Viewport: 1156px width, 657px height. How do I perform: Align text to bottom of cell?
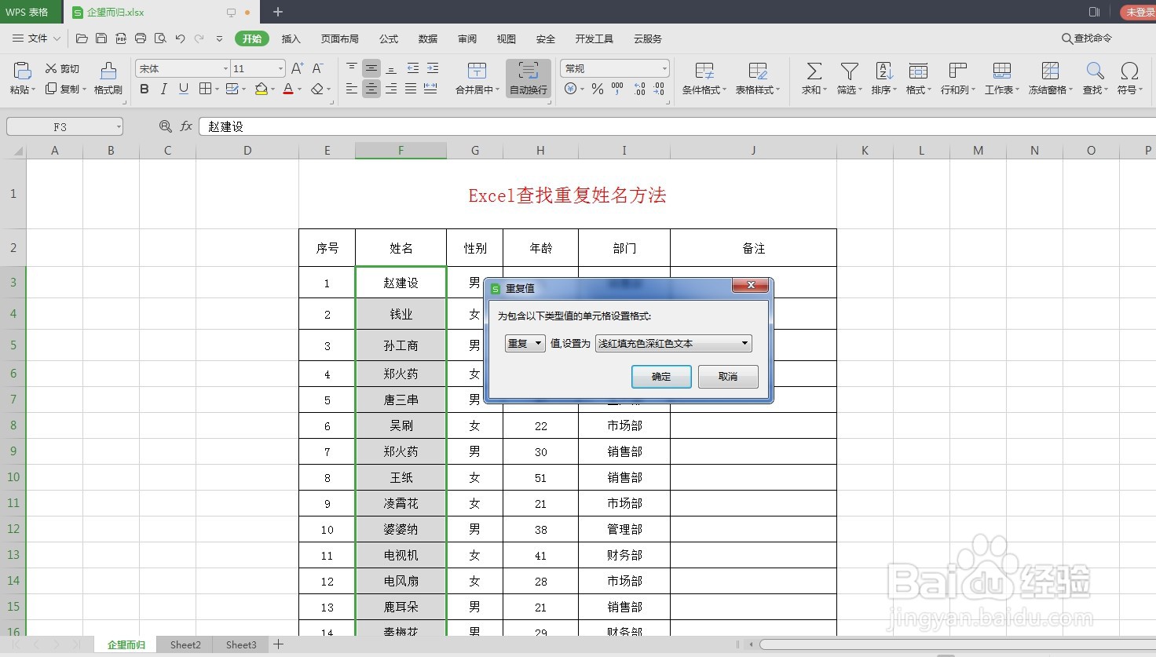coord(391,68)
